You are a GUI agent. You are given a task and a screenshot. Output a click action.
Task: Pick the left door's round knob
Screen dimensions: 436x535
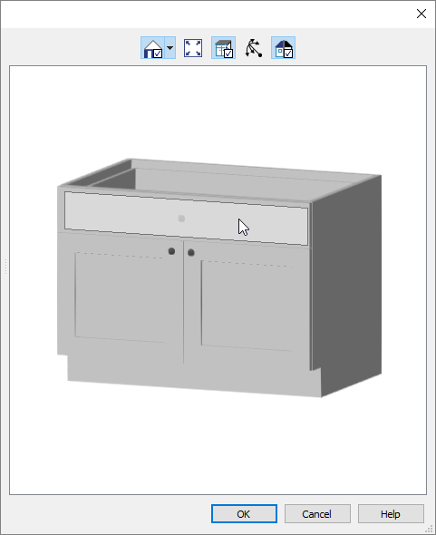pyautogui.click(x=171, y=251)
